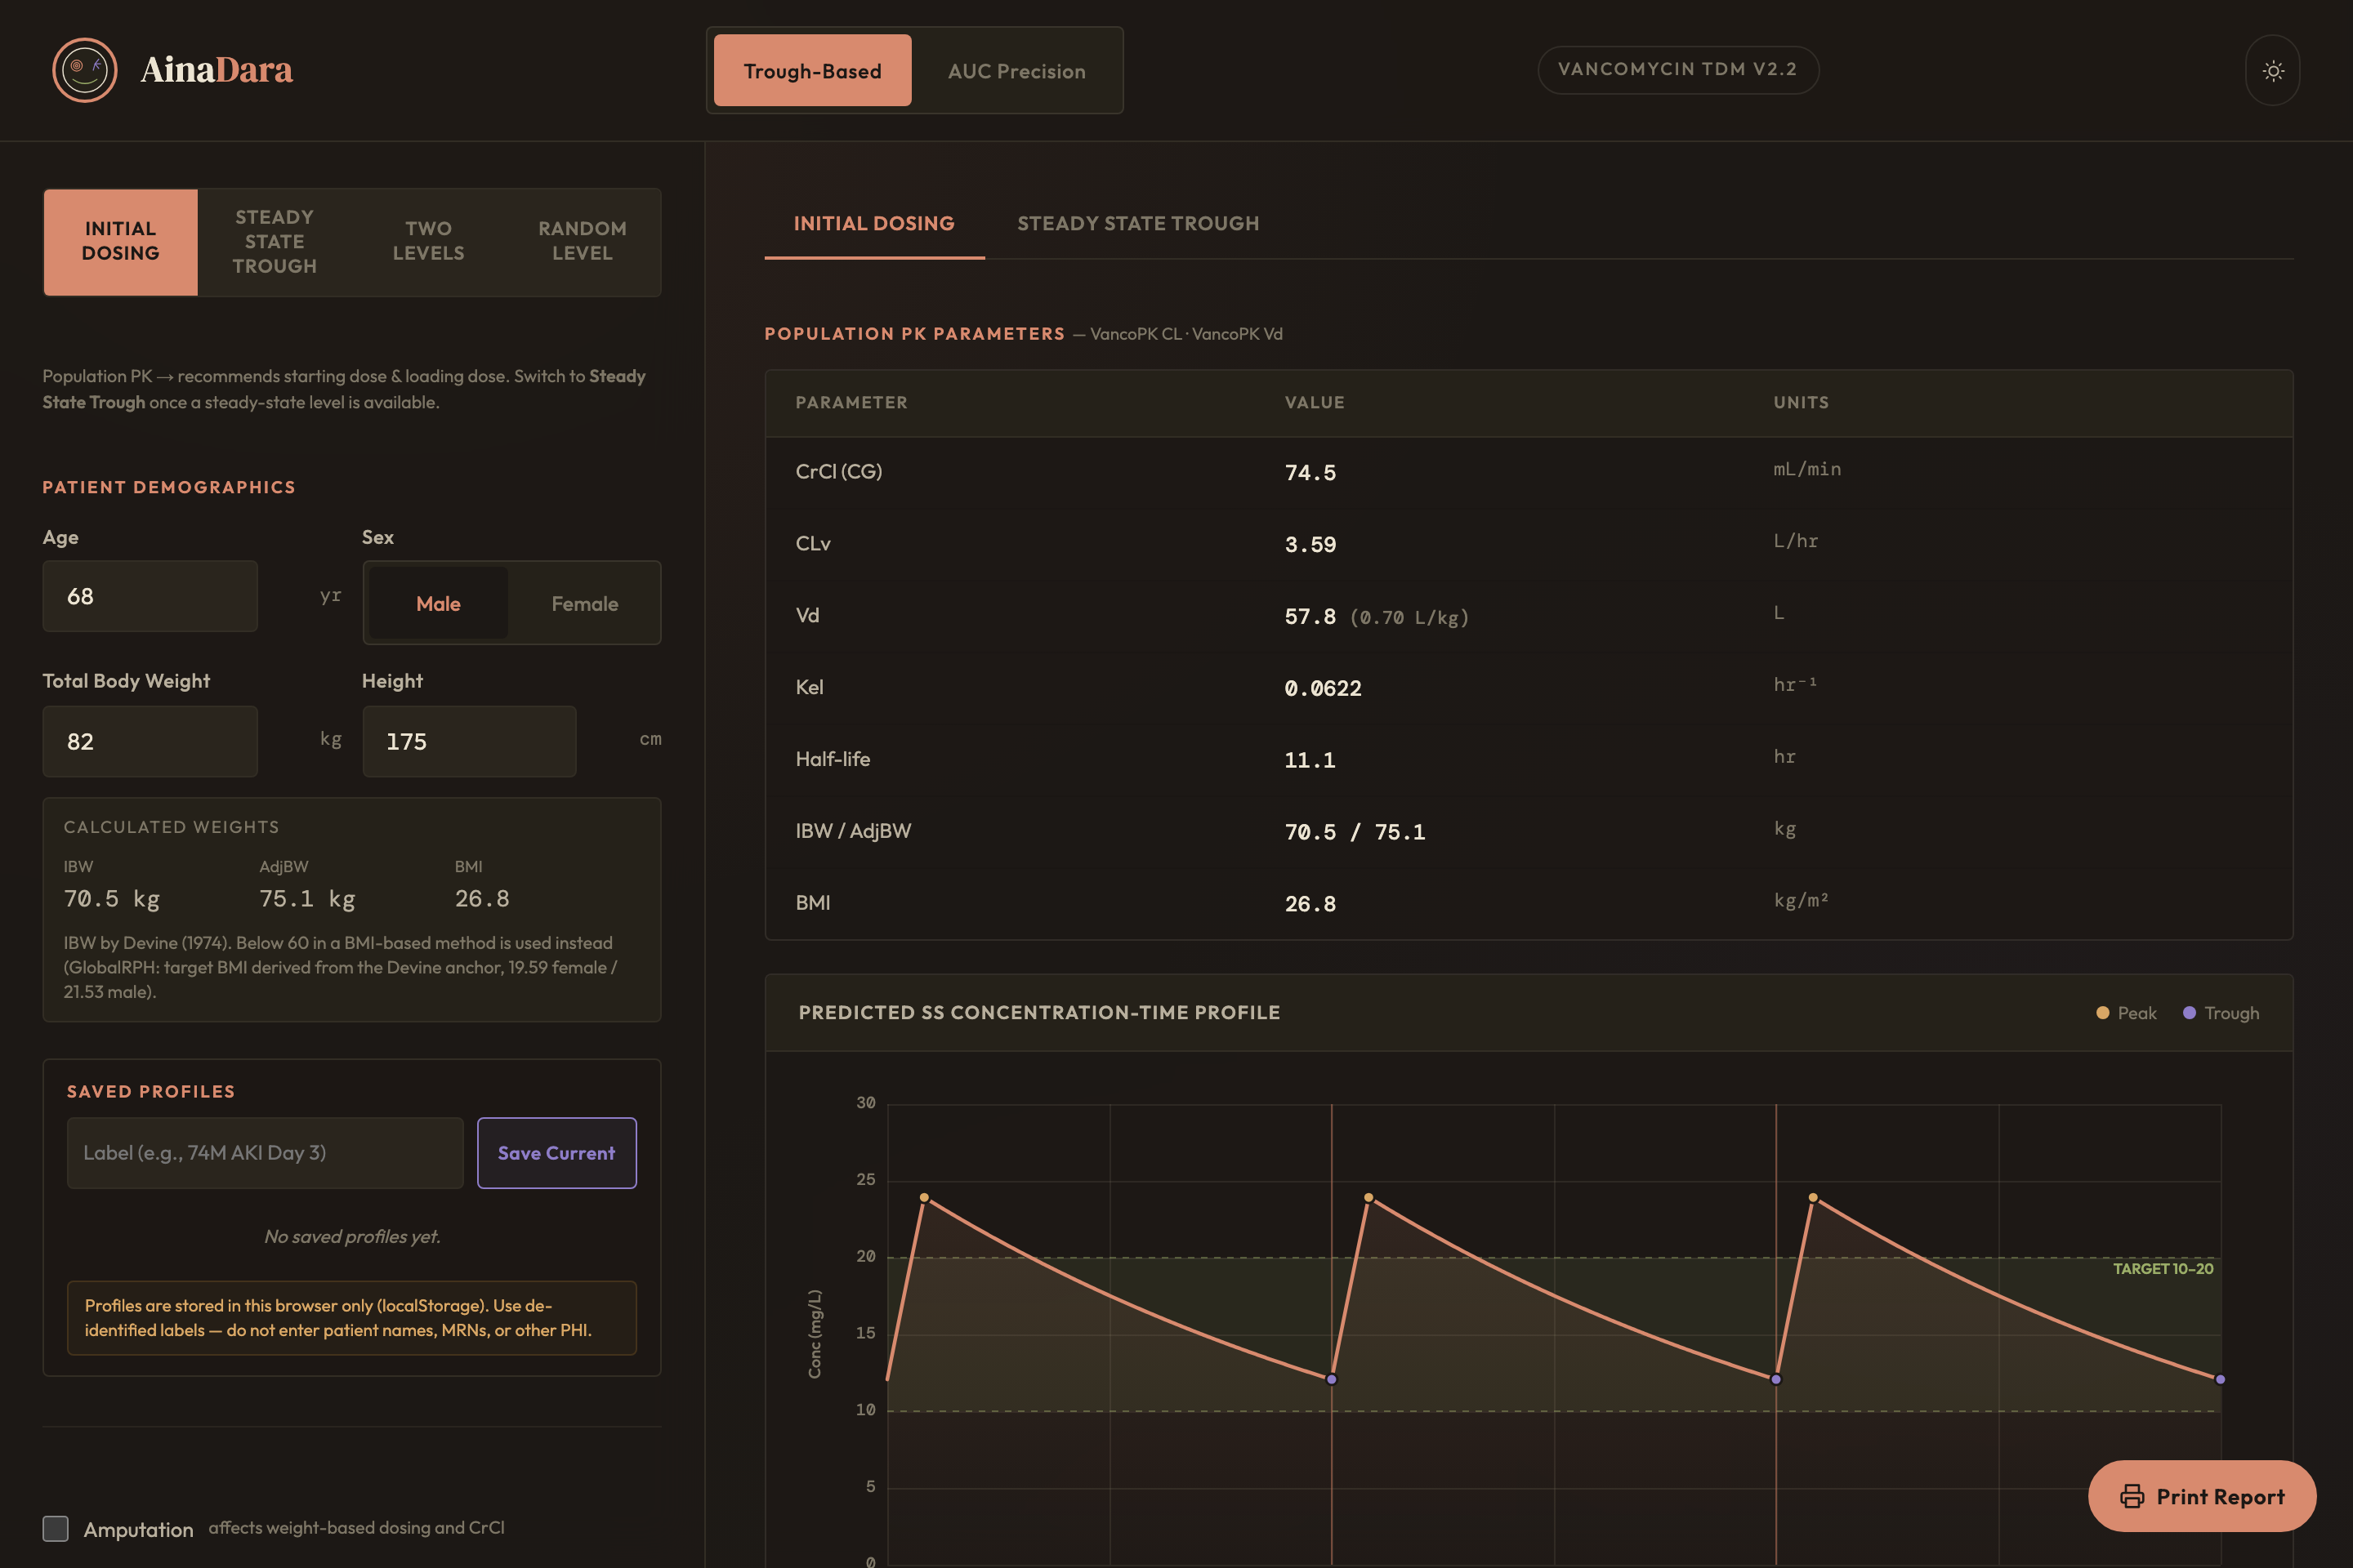Viewport: 2353px width, 1568px height.
Task: Click the first trough point on chart
Action: (1332, 1380)
